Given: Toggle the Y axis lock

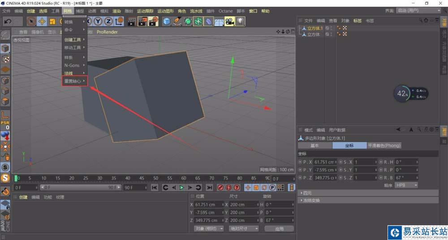Looking at the screenshot, I should point(98,21).
